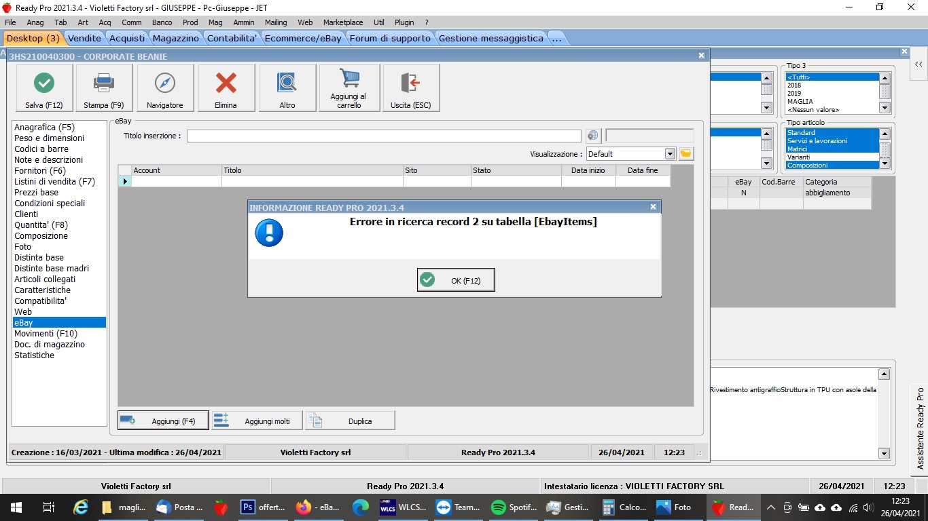Screen dimensions: 928x521
Task: Open the Altro magnifier tool
Action: tap(287, 88)
